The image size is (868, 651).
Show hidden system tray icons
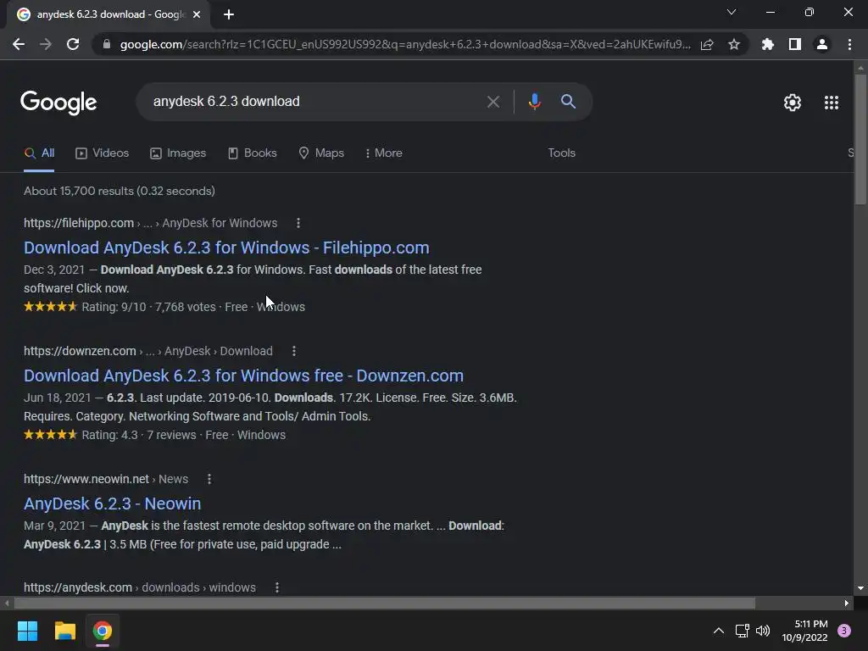pos(718,631)
